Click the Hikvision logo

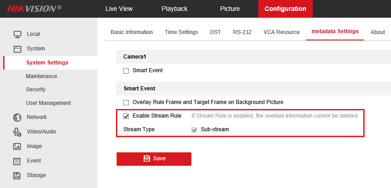click(x=34, y=9)
